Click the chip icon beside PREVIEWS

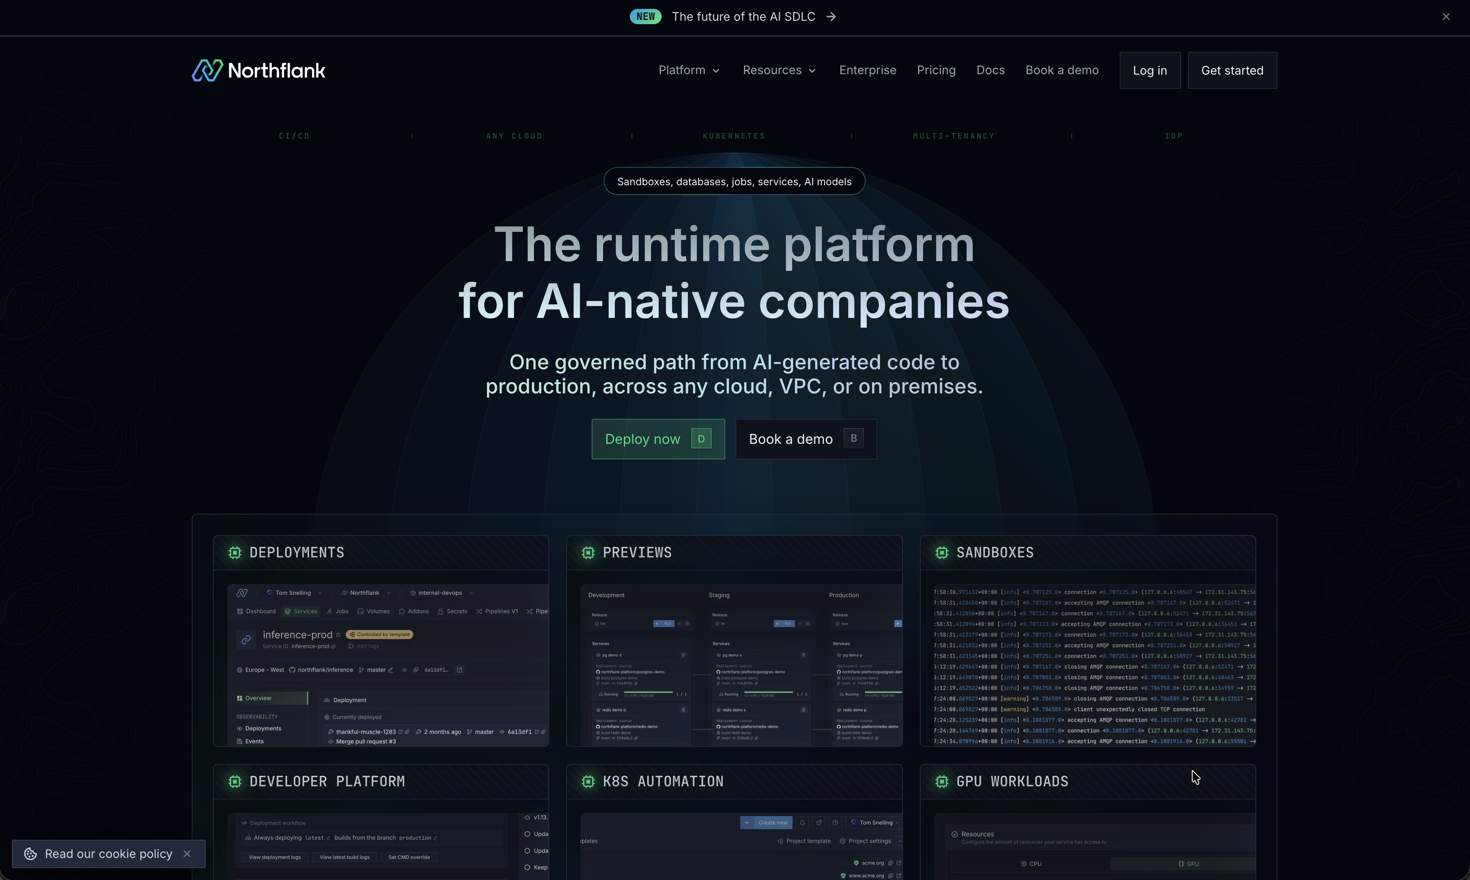(588, 553)
